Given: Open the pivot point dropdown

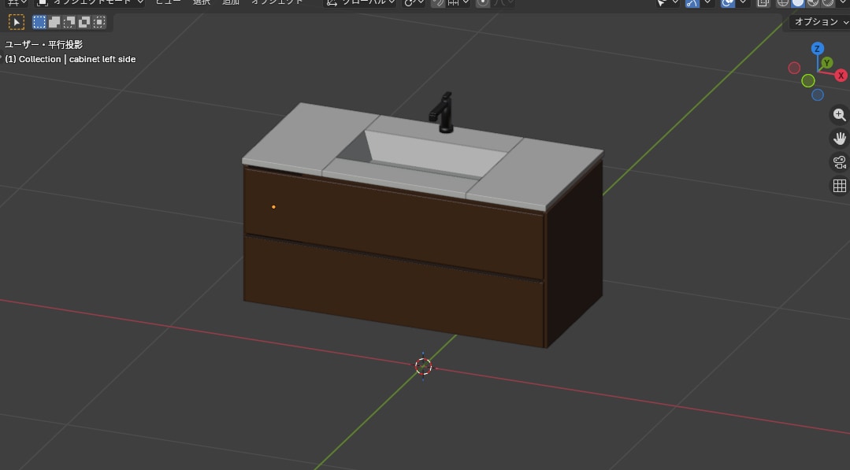Looking at the screenshot, I should pos(414,2).
